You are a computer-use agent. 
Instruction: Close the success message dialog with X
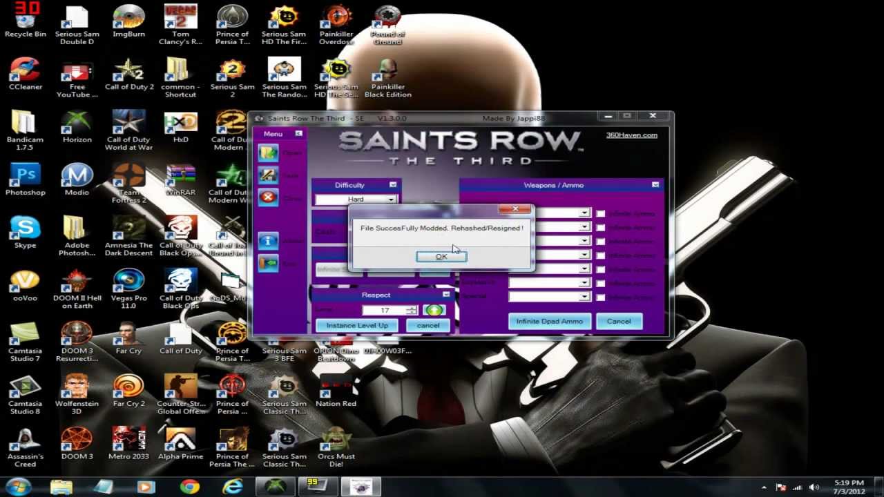515,208
